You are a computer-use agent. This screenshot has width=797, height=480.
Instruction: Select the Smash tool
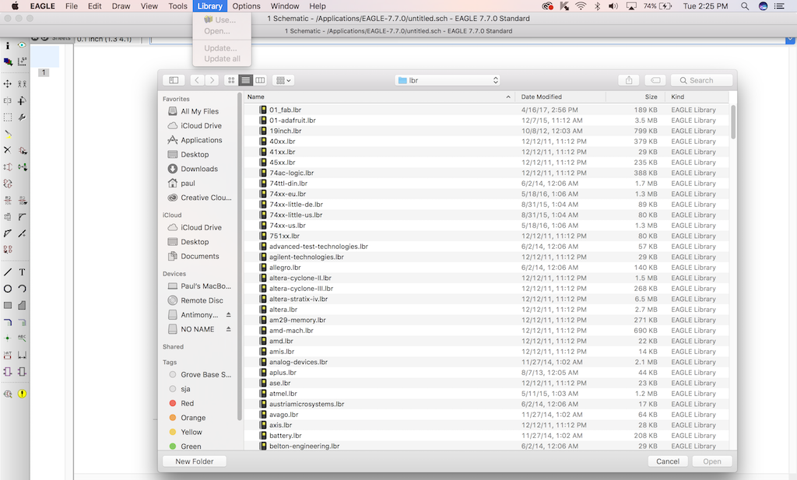8,217
